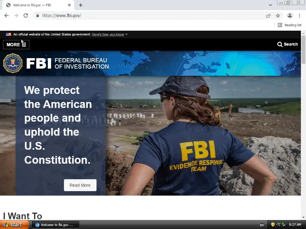This screenshot has width=306, height=229.
Task: Click the 'FBI Federal Bureau of Investigation' title
Action: tap(68, 63)
